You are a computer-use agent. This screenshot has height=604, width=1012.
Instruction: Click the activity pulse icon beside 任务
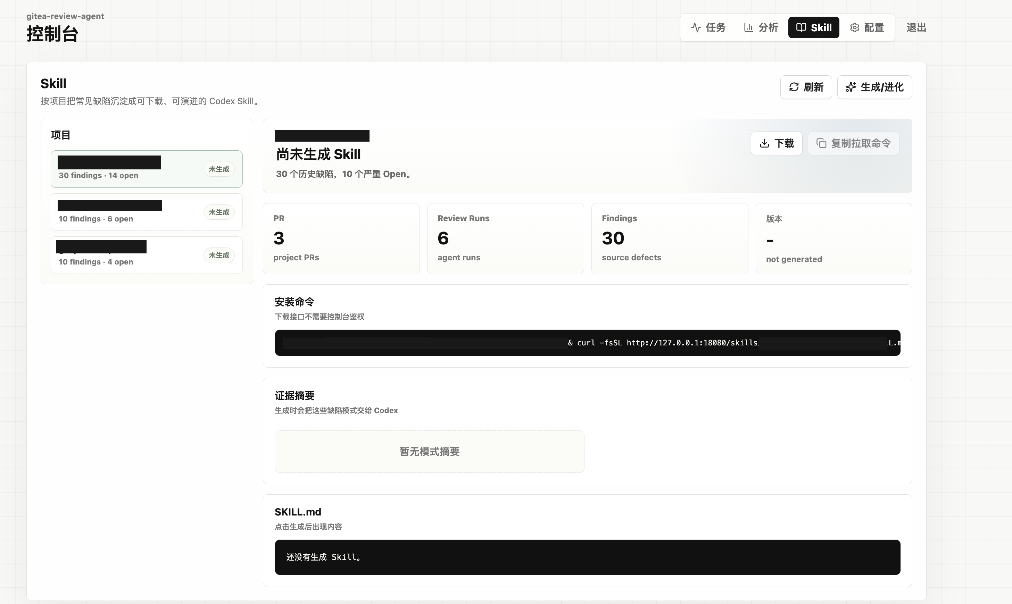pyautogui.click(x=696, y=27)
